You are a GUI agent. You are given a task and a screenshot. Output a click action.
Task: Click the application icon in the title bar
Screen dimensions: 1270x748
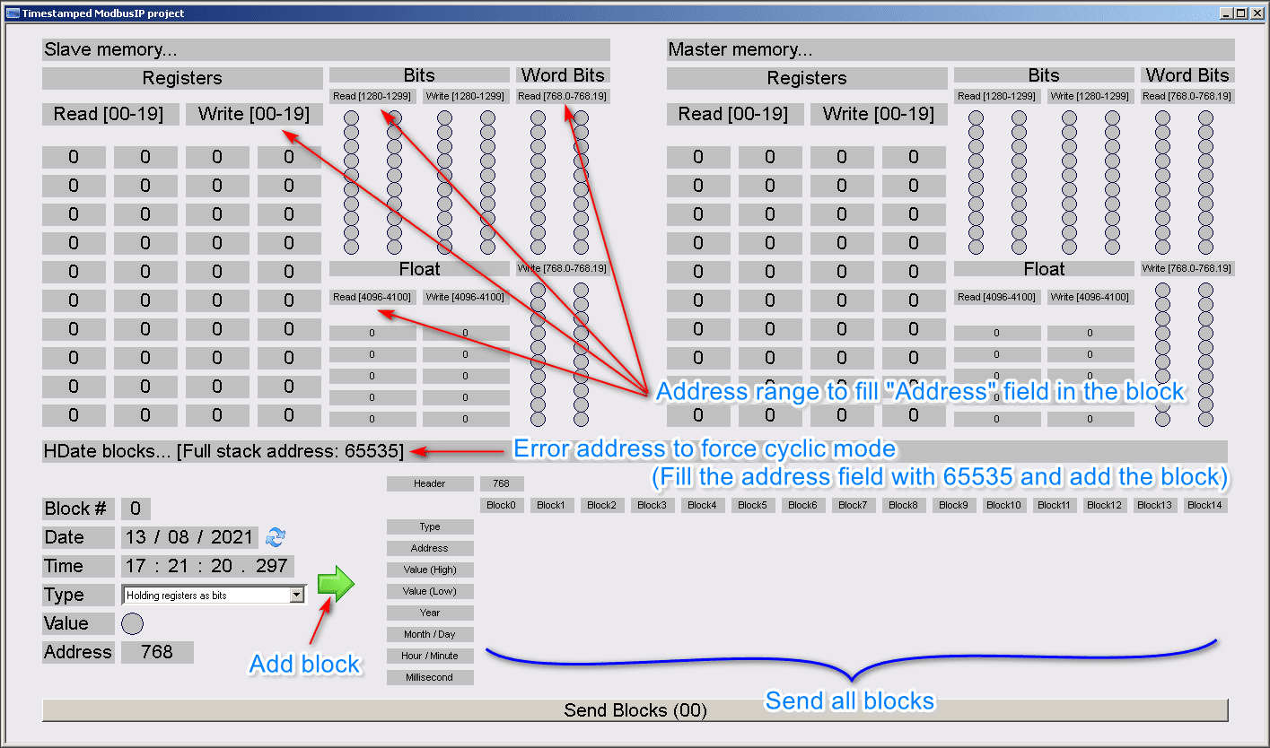[x=12, y=13]
